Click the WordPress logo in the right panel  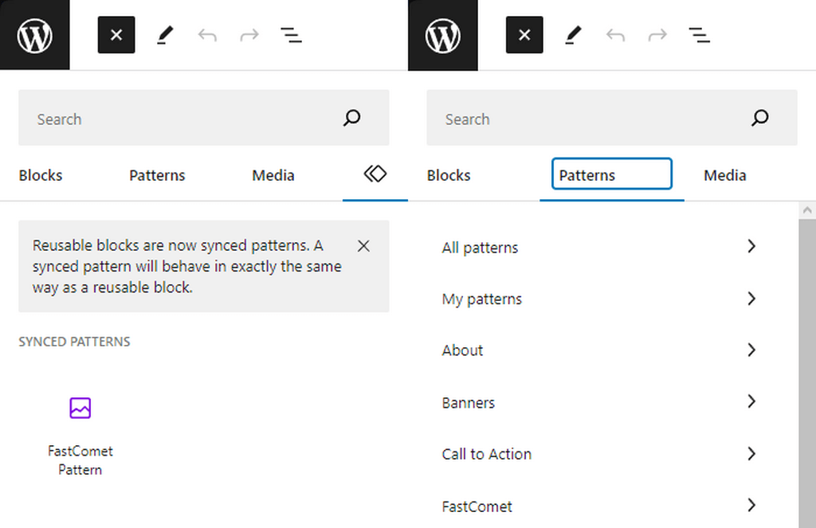pyautogui.click(x=443, y=34)
